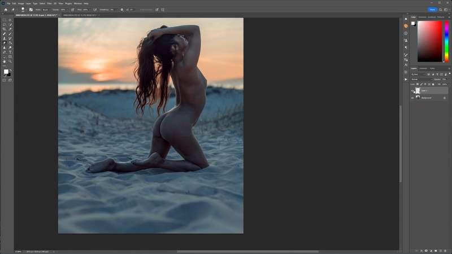Viewport: 452px width, 254px height.
Task: Hide the Background layer eye
Action: point(412,98)
